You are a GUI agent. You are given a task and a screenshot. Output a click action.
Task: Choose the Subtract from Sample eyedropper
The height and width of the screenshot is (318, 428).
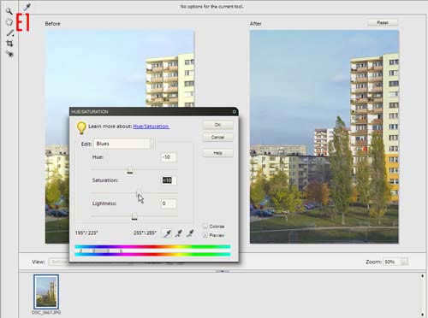tap(190, 233)
